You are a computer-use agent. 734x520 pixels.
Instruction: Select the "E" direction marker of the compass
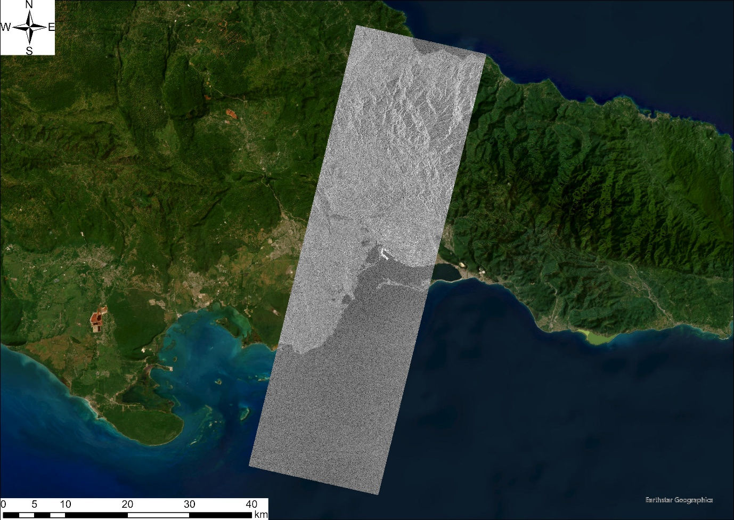pyautogui.click(x=51, y=26)
